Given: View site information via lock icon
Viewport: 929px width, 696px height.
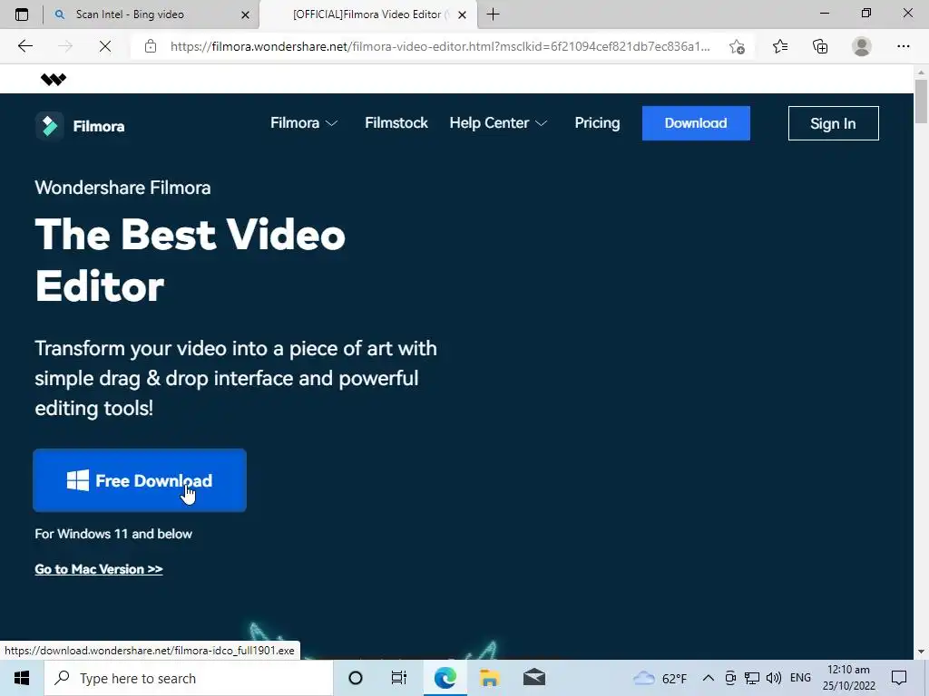Looking at the screenshot, I should click(x=151, y=46).
